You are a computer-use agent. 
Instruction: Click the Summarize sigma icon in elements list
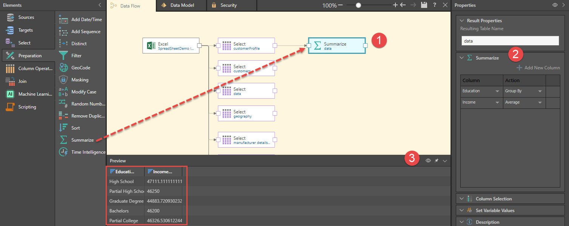63,140
